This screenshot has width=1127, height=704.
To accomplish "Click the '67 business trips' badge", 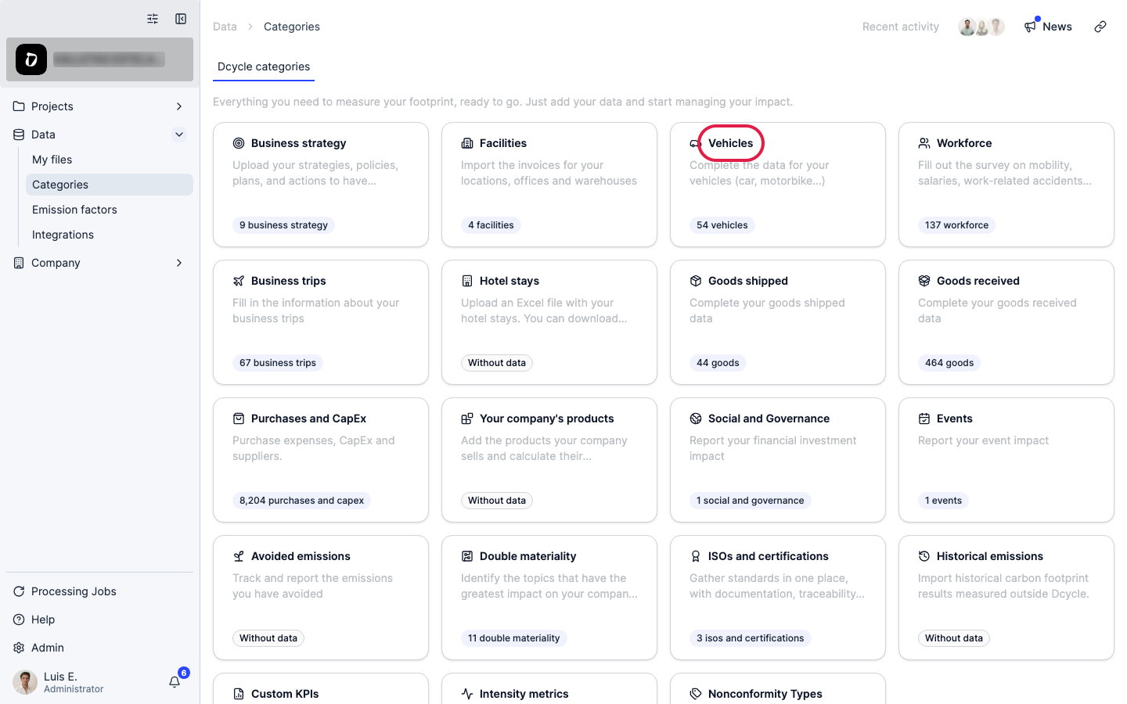I will pos(278,363).
